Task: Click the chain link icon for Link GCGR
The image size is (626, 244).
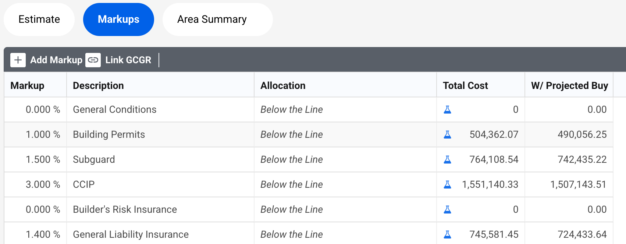Action: (x=93, y=60)
